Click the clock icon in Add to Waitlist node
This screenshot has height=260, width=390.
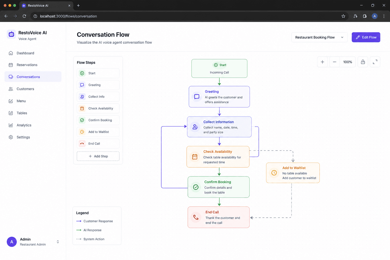pyautogui.click(x=274, y=173)
